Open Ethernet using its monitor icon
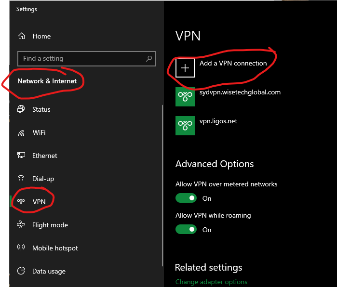The height and width of the screenshot is (287, 337). point(21,155)
